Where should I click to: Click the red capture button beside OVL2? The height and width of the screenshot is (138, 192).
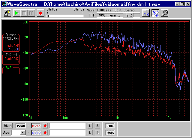[x=45, y=133]
